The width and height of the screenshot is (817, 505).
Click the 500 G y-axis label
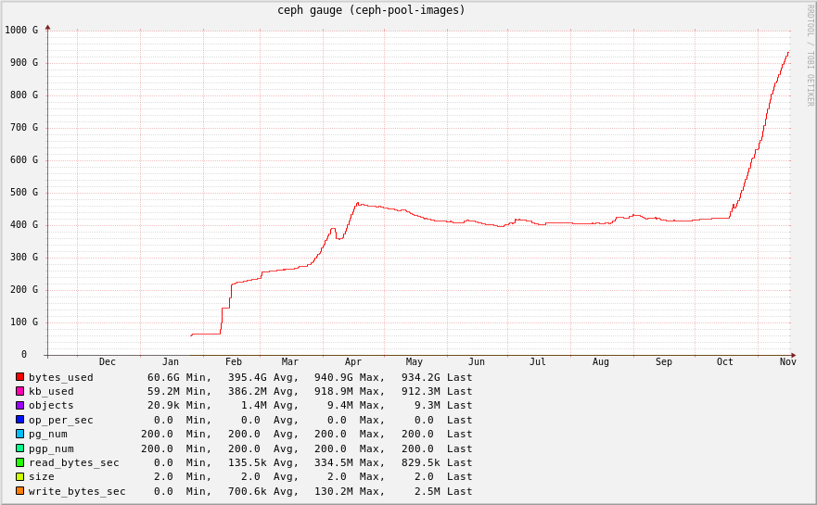point(24,192)
